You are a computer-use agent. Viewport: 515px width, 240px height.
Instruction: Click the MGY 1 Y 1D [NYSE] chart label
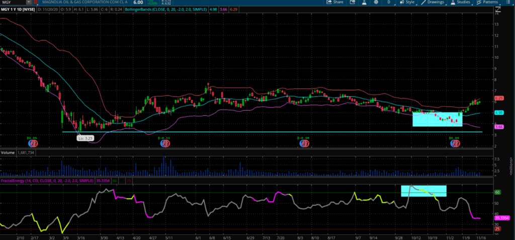pos(17,10)
